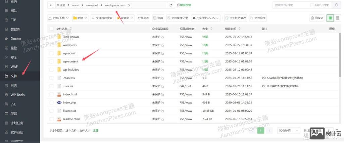Switch to list view layout

[330, 18]
